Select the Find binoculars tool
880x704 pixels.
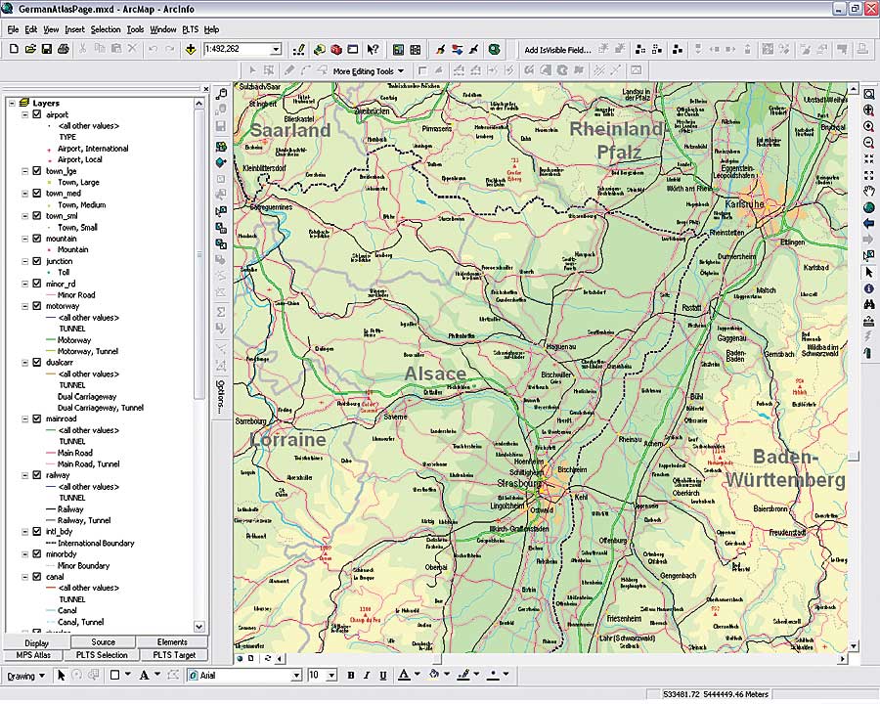[868, 304]
